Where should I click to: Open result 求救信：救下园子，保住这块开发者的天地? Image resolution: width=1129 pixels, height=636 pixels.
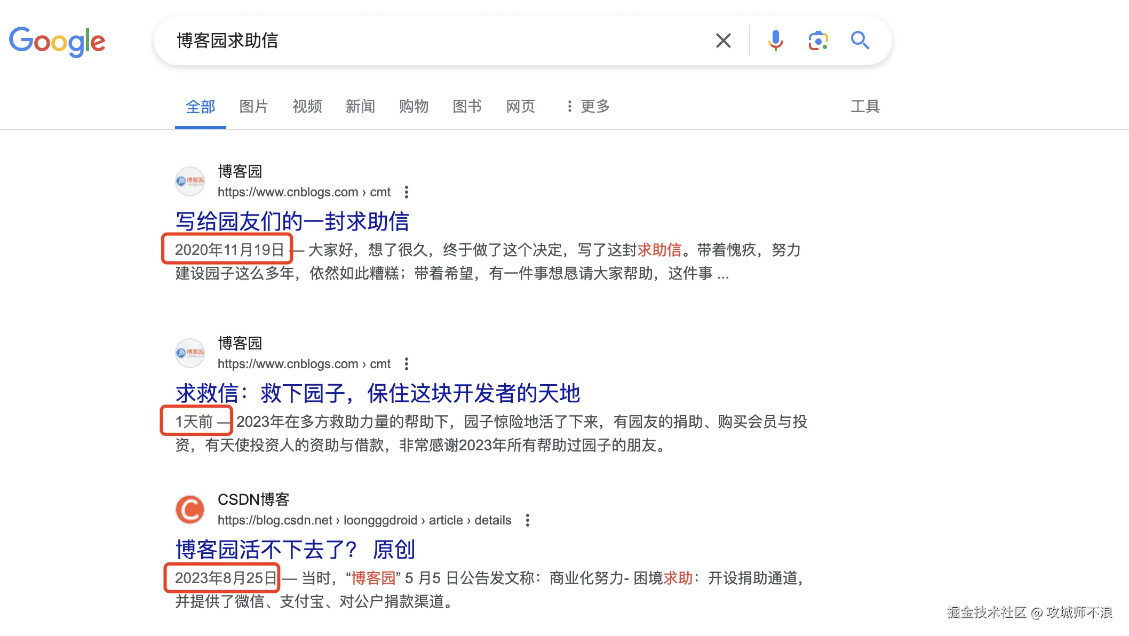pyautogui.click(x=377, y=393)
